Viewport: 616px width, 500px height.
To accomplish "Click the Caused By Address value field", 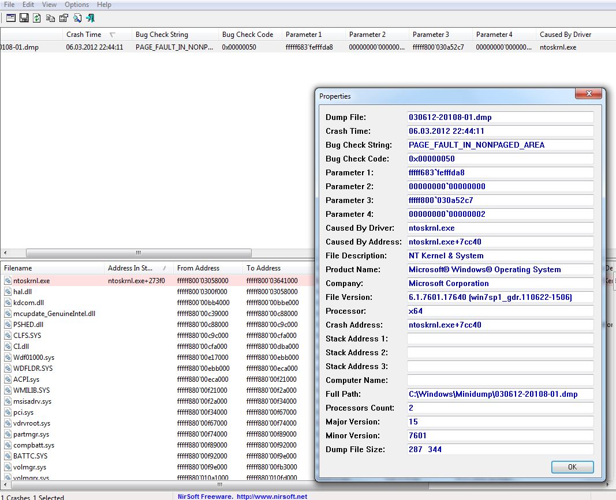I will pyautogui.click(x=501, y=242).
